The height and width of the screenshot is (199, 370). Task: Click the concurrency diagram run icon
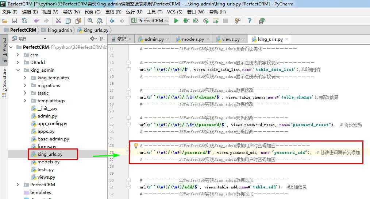pos(216,21)
